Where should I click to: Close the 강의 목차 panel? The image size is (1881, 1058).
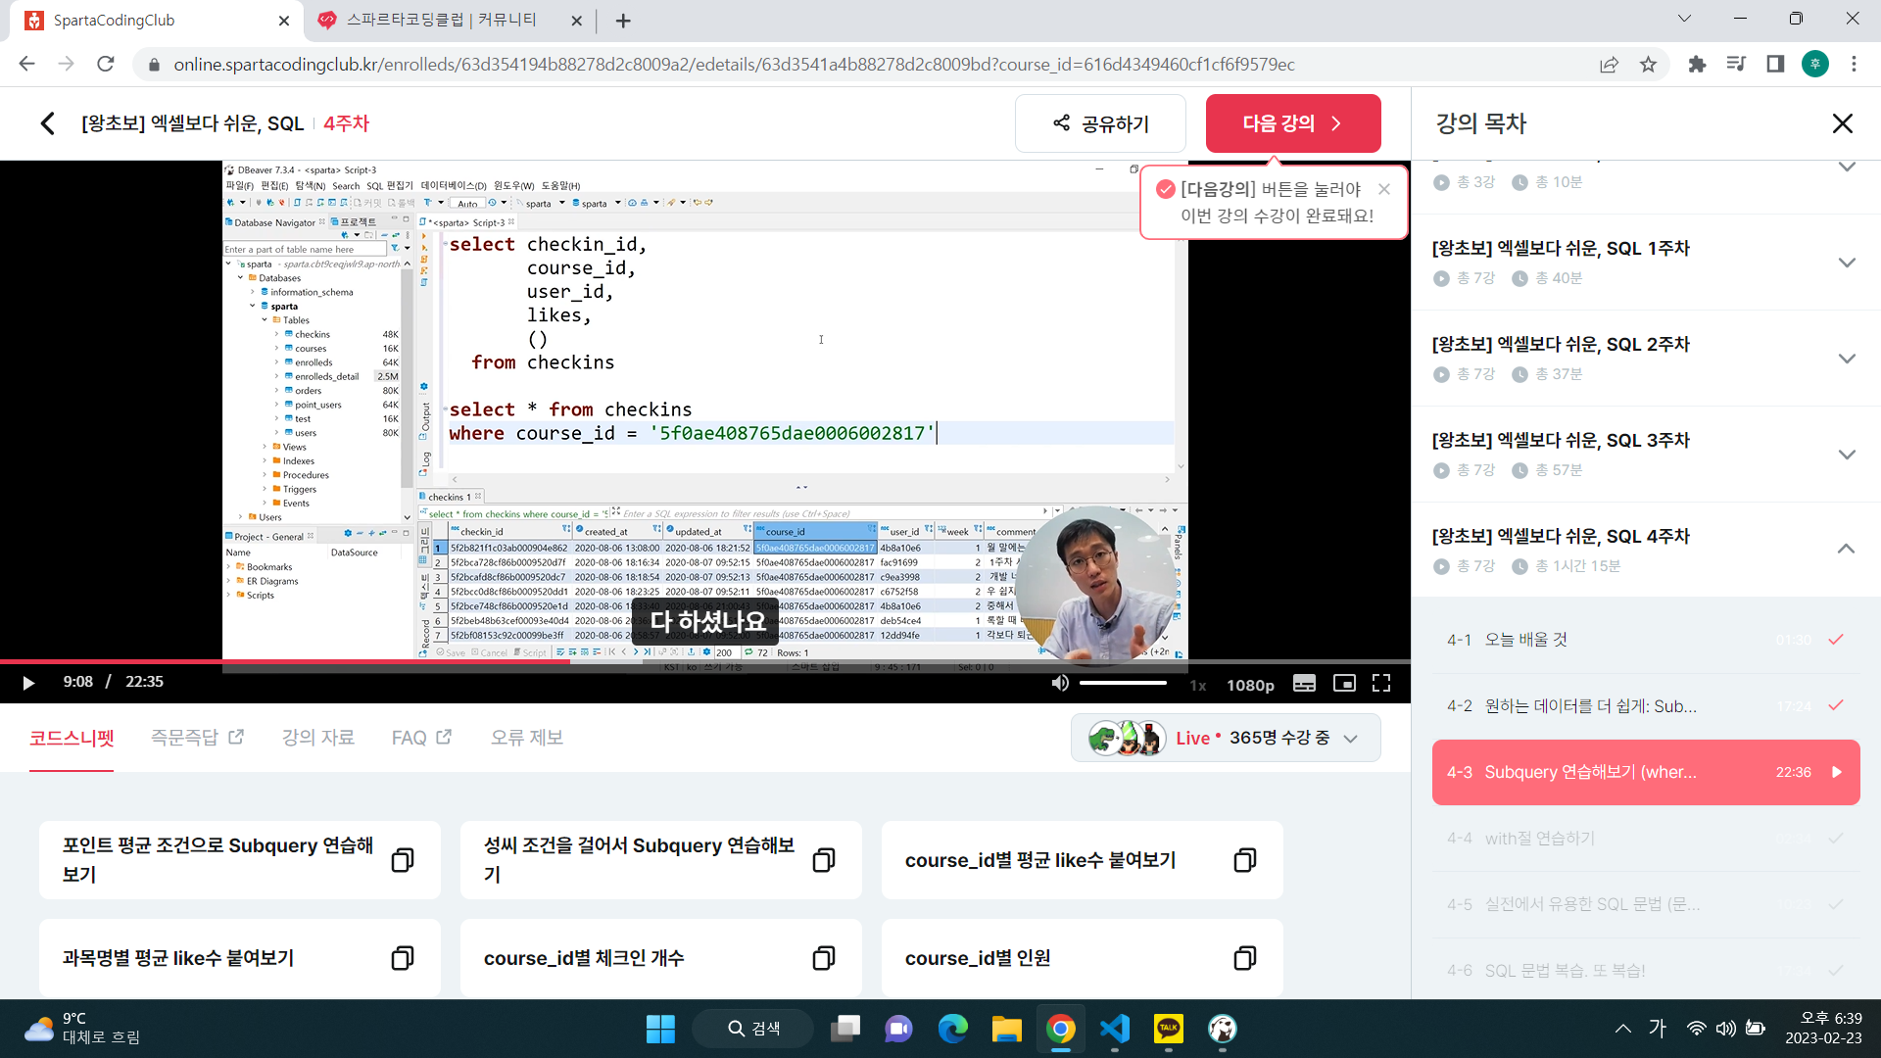pyautogui.click(x=1843, y=123)
